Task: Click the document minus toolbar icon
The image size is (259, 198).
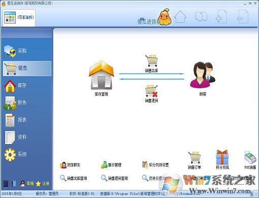Action: click(243, 17)
